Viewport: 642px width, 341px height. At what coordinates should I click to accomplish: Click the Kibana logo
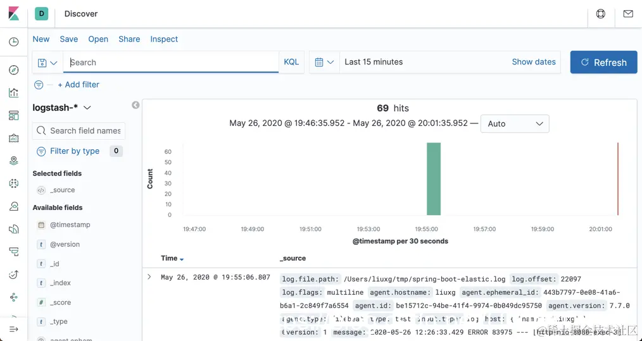(13, 13)
